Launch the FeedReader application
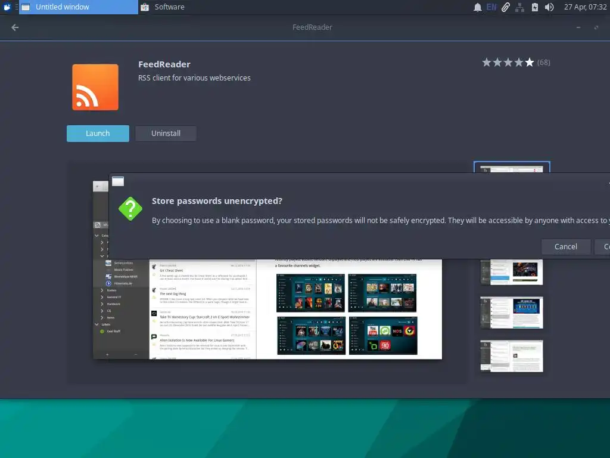 click(98, 133)
